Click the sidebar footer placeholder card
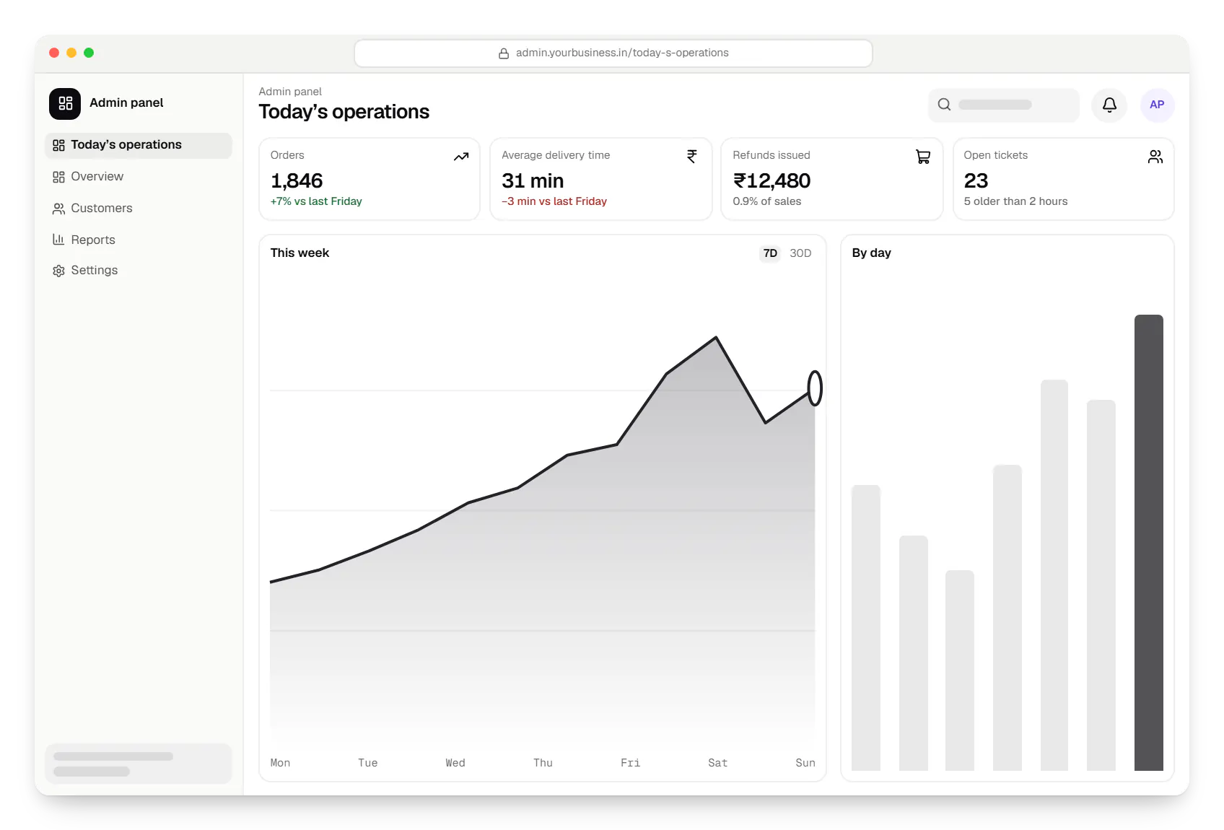This screenshot has height=830, width=1224. (x=139, y=764)
